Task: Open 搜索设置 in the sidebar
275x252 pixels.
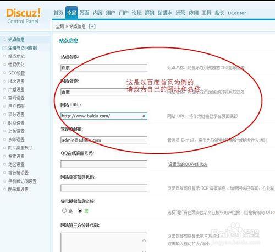Action: coord(16,156)
